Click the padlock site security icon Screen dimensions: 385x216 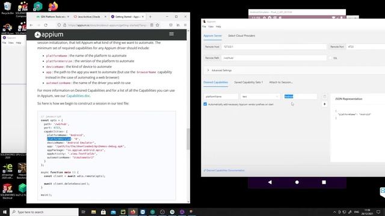[65, 25]
